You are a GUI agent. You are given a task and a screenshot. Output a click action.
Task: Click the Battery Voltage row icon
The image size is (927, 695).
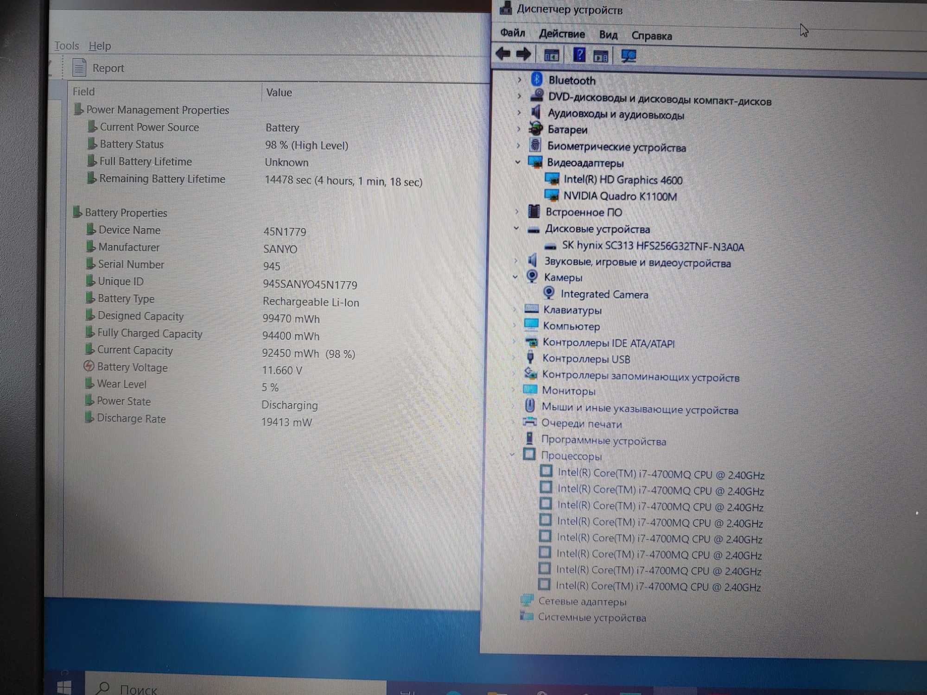[x=89, y=366]
